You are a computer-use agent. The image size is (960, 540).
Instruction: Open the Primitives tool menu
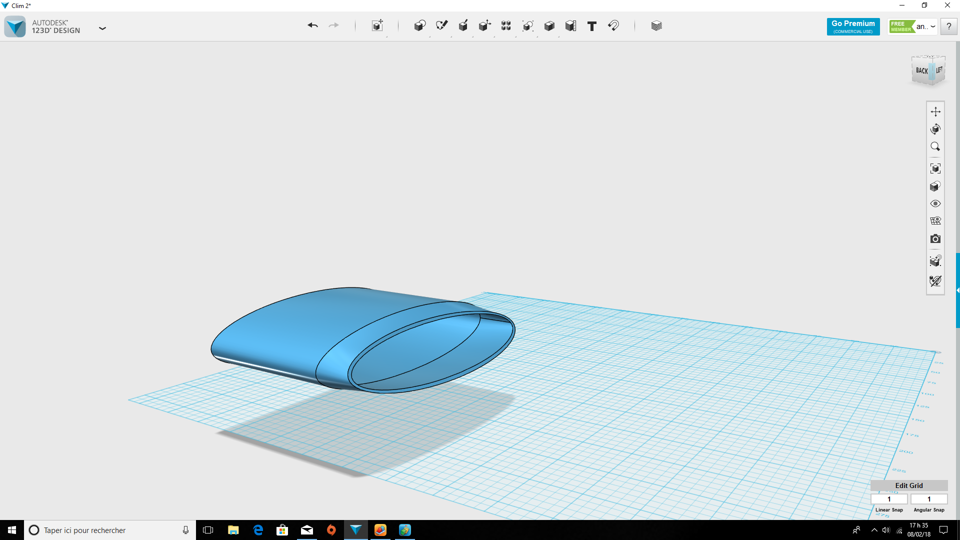tap(419, 26)
